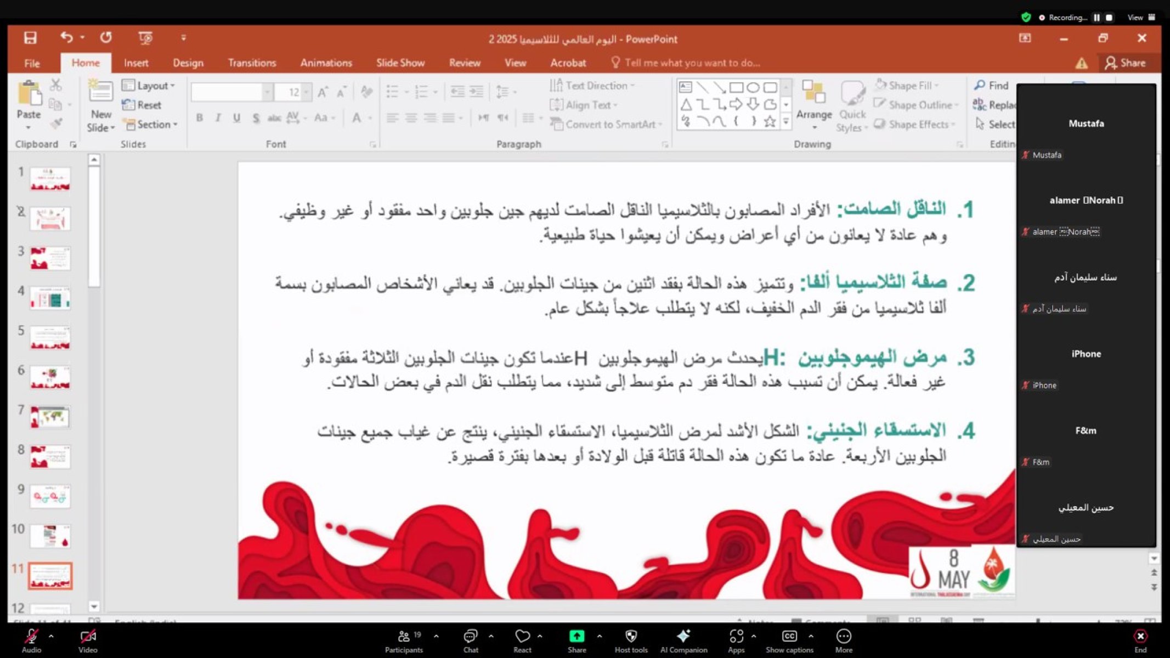Click the Save icon in PowerPoint title bar

(30, 38)
